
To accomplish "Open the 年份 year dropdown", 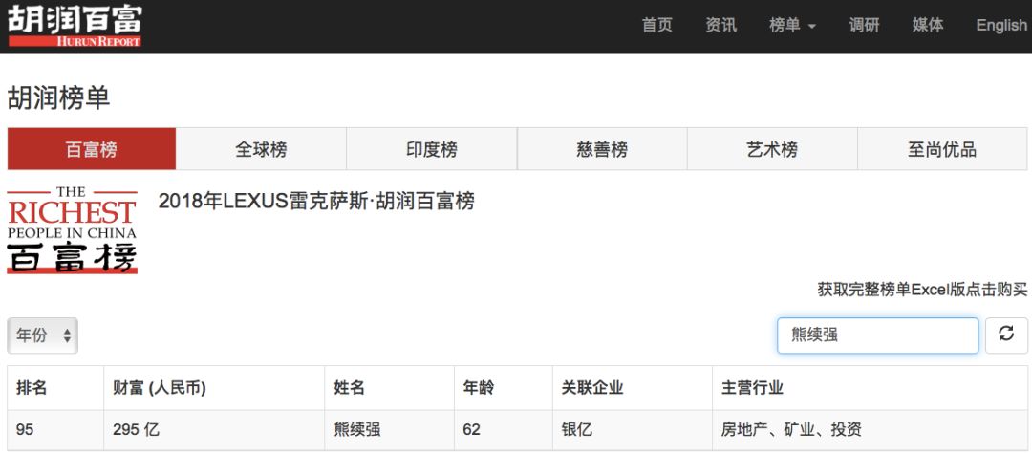I will click(x=43, y=335).
